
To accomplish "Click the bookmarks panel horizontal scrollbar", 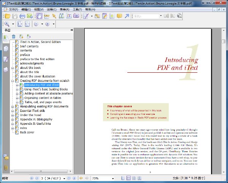I will click(x=41, y=171).
